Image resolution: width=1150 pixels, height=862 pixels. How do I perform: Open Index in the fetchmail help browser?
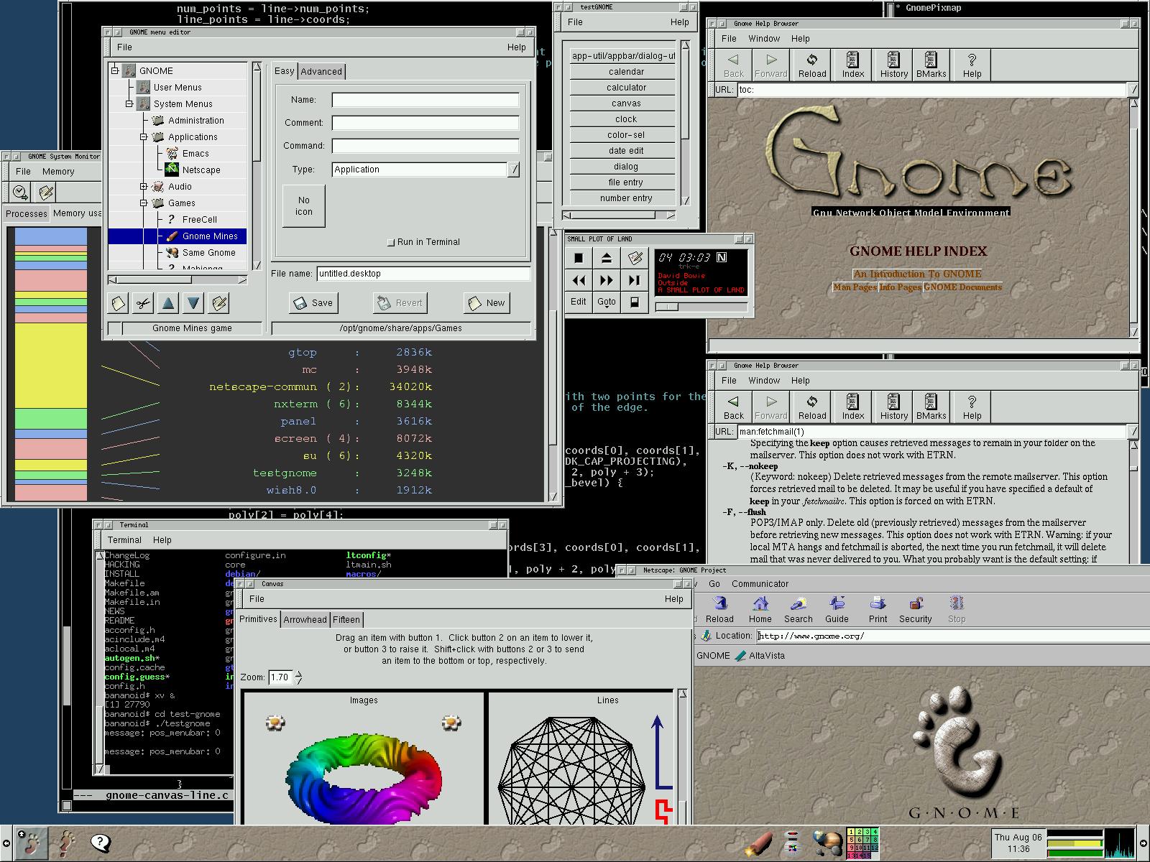click(x=853, y=407)
